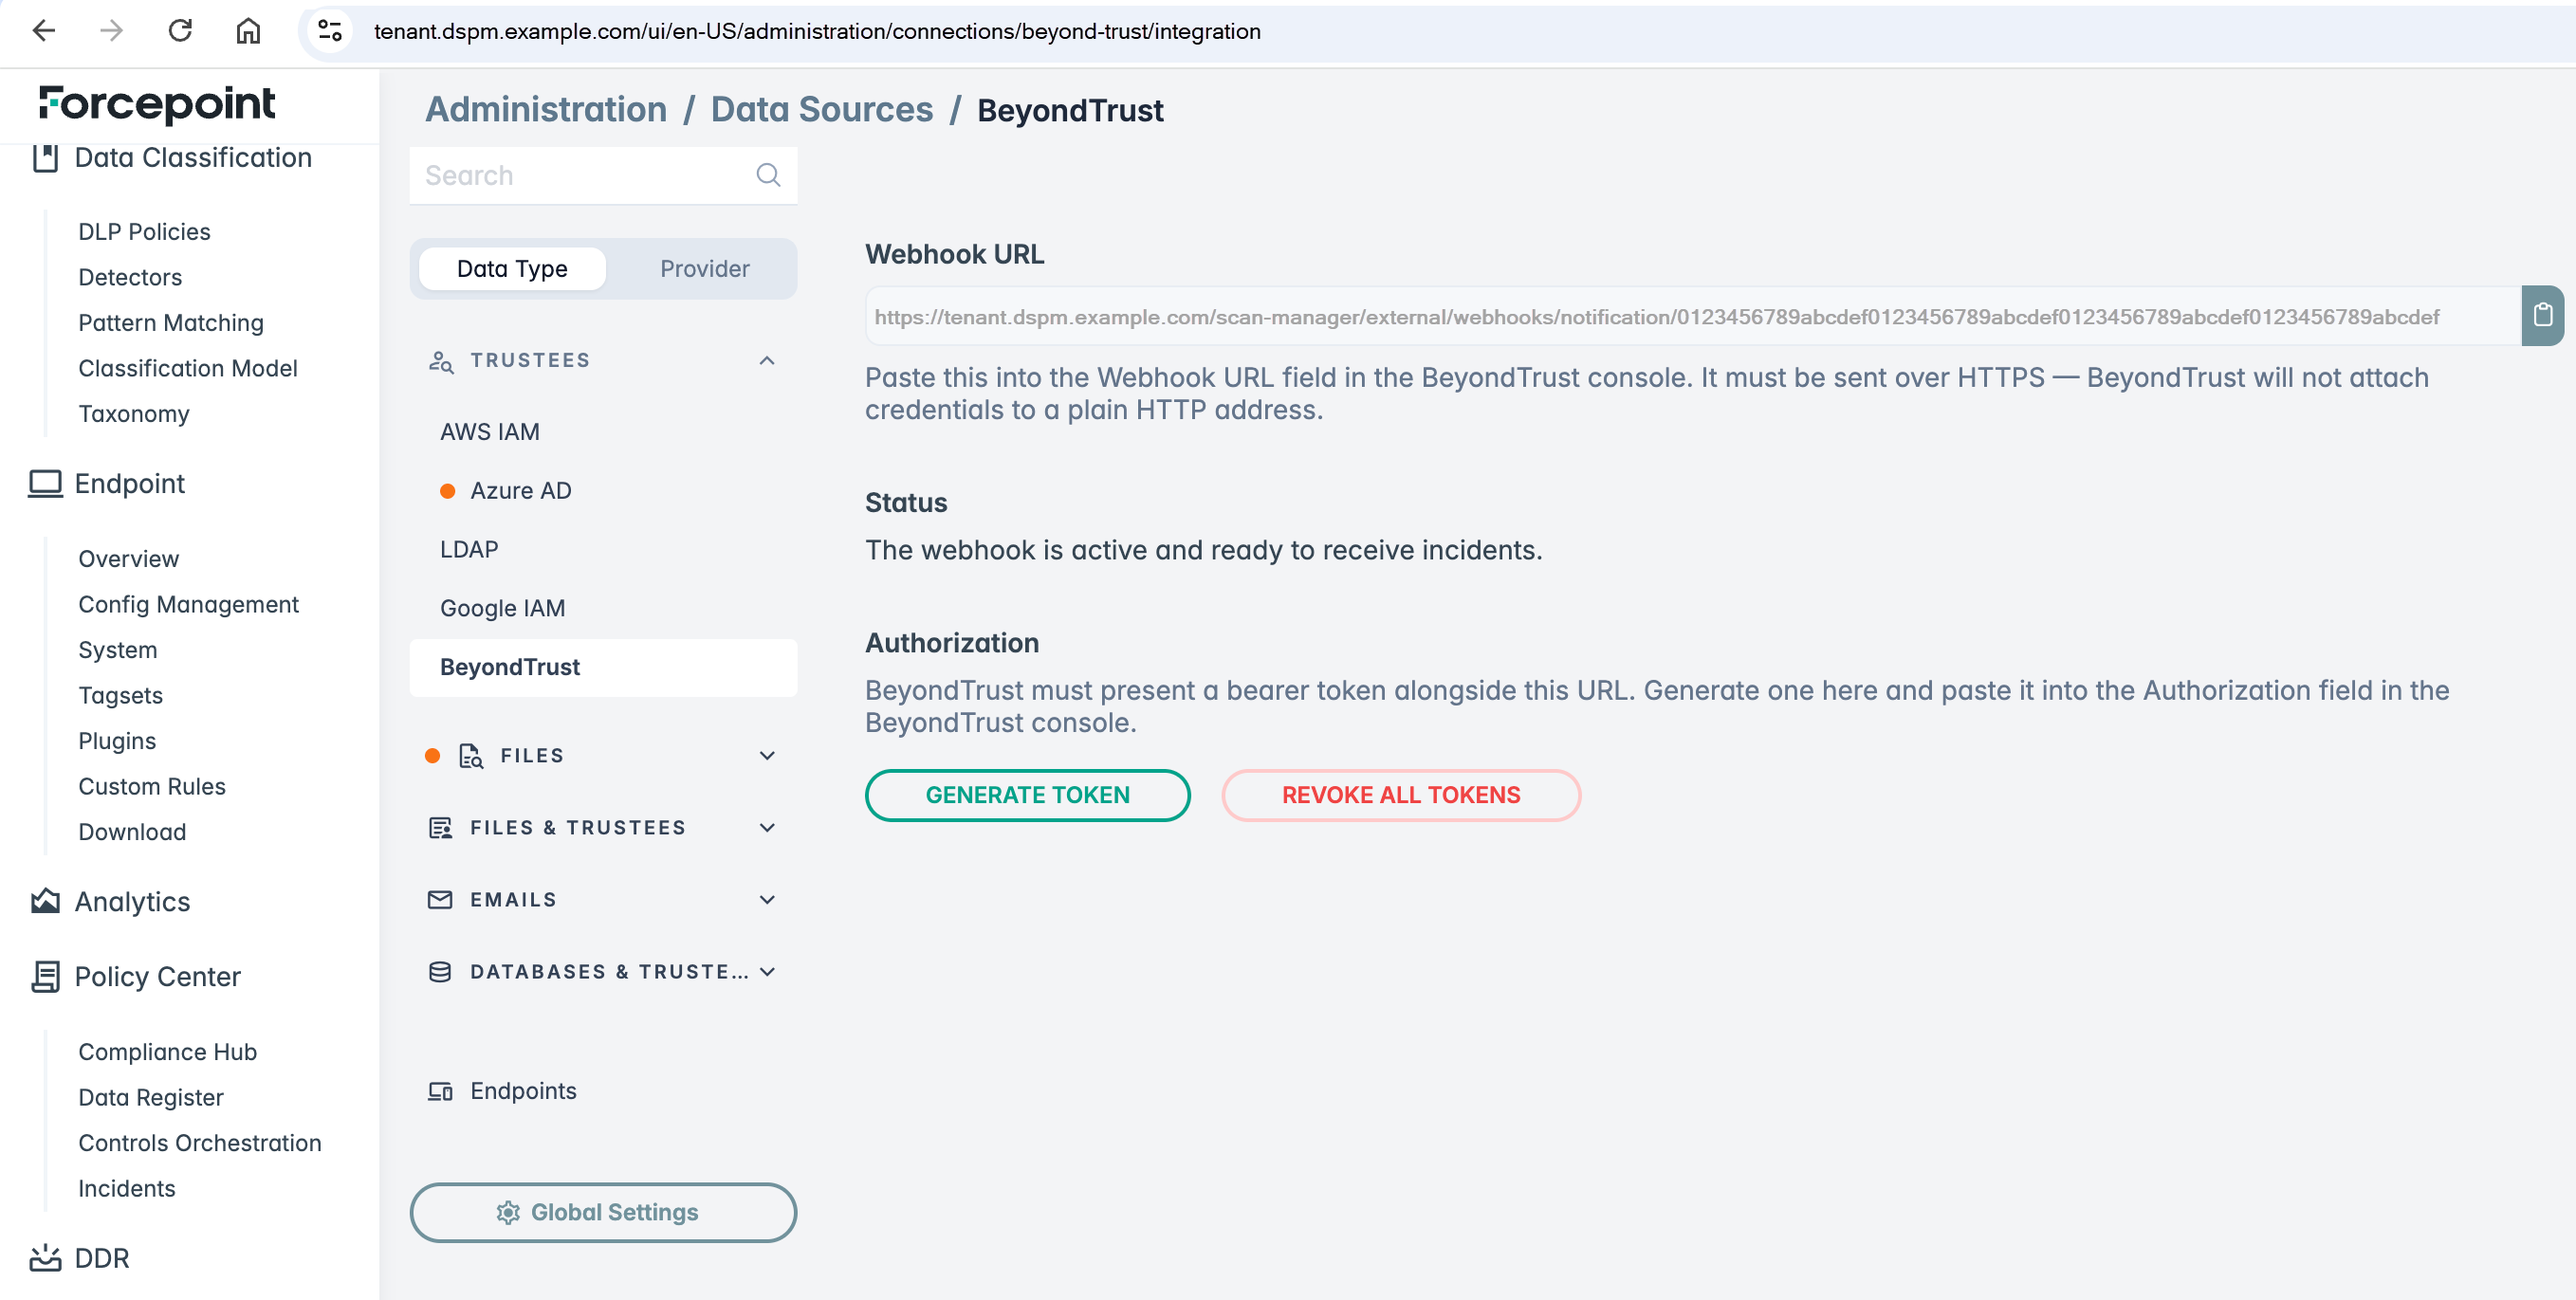The image size is (2576, 1300).
Task: Click the Policy Center document icon
Action: pos(45,977)
